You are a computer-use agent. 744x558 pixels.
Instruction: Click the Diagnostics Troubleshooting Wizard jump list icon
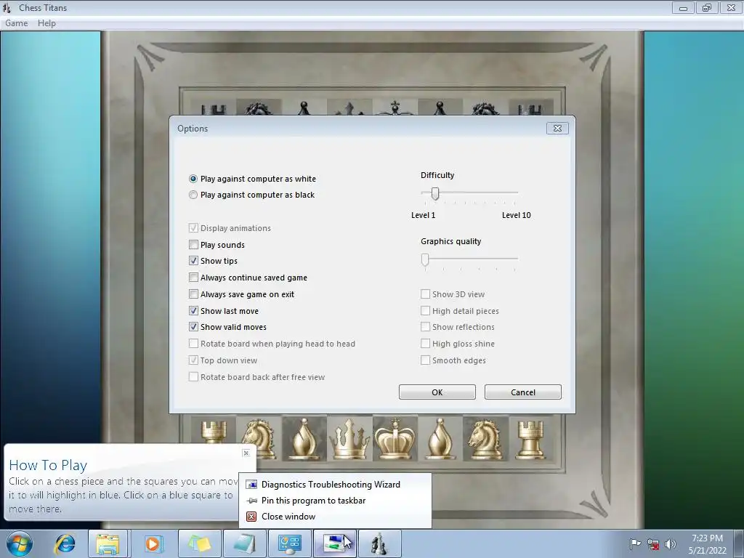pyautogui.click(x=251, y=485)
